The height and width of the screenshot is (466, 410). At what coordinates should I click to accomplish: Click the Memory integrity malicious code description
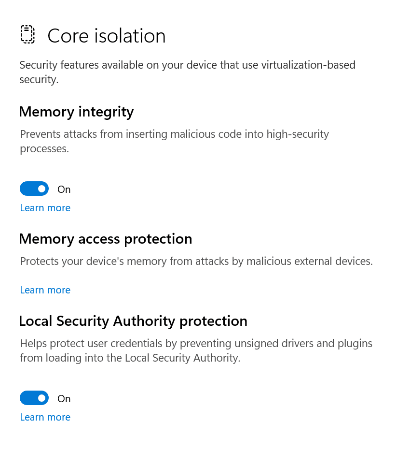(174, 141)
